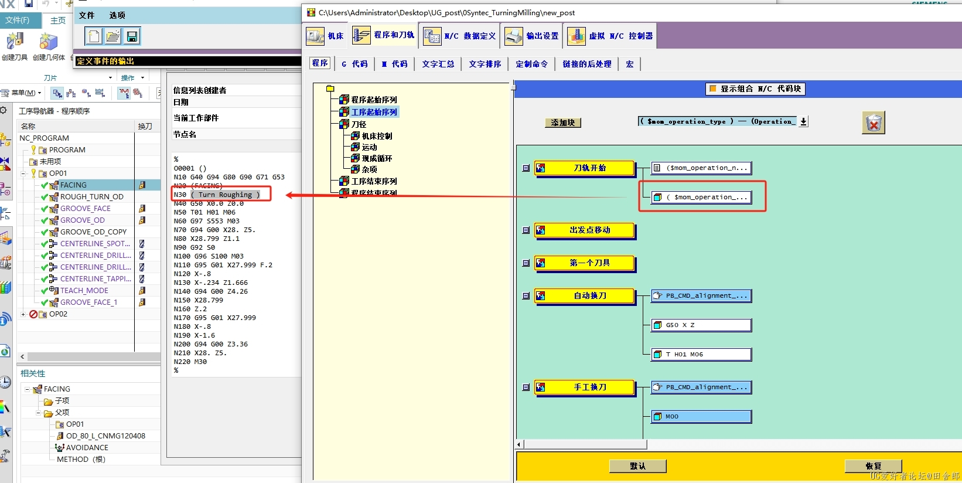This screenshot has height=483, width=962.
Task: Switch to the 输出设置 tab
Action: pyautogui.click(x=532, y=36)
